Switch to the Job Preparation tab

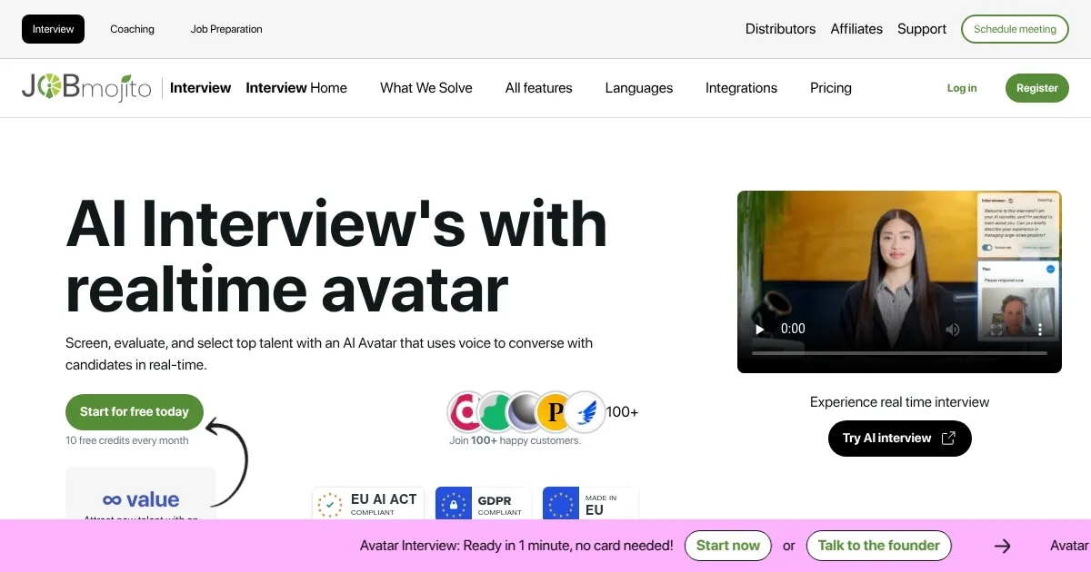pyautogui.click(x=226, y=29)
